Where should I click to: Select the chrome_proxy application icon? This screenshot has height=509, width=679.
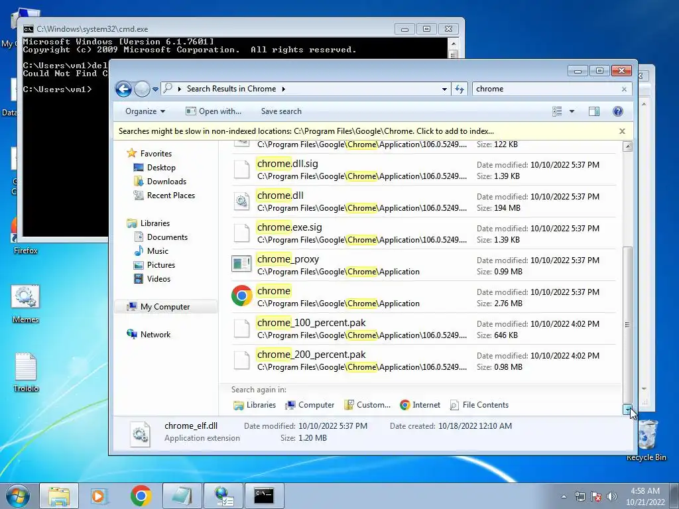pyautogui.click(x=241, y=263)
